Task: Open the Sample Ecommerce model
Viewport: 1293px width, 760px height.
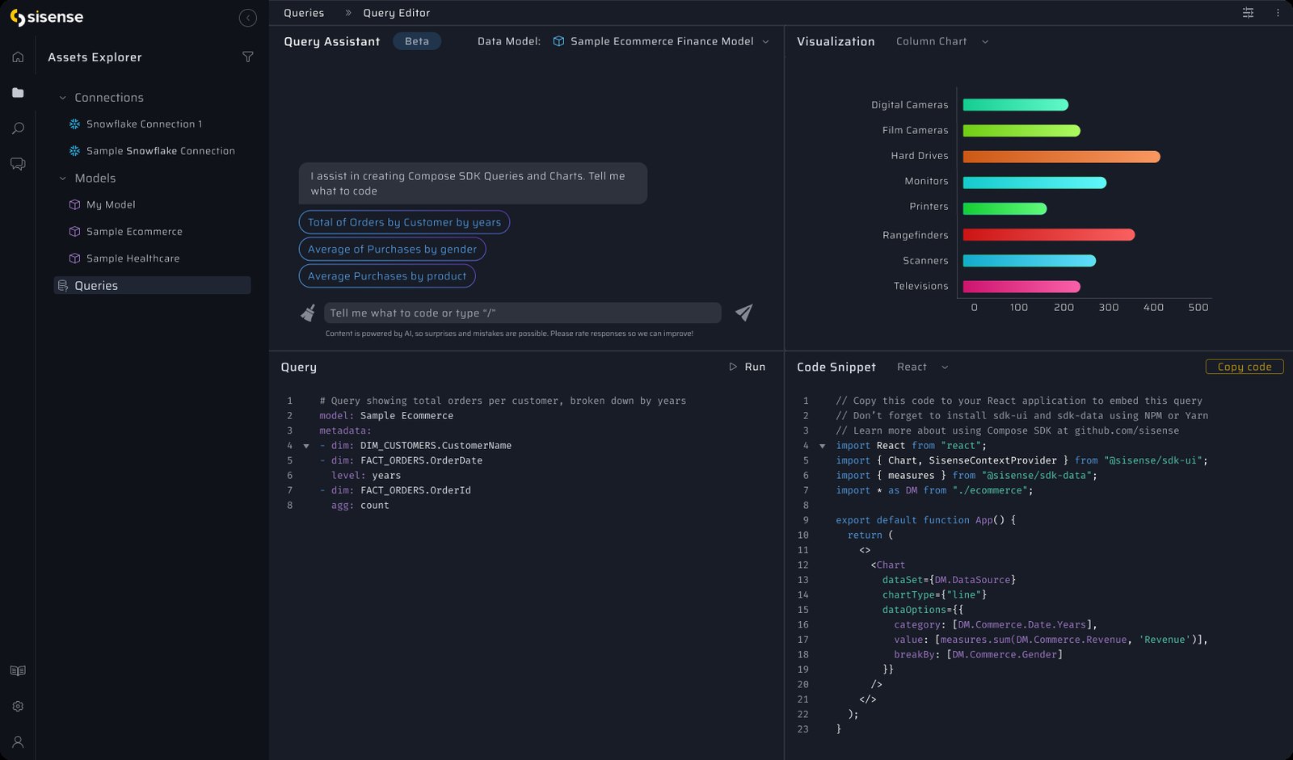Action: pyautogui.click(x=134, y=232)
